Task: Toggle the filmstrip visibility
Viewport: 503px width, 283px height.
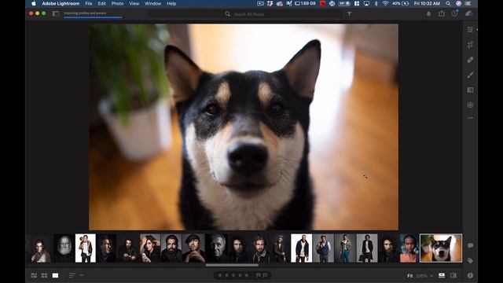Action: (x=442, y=275)
